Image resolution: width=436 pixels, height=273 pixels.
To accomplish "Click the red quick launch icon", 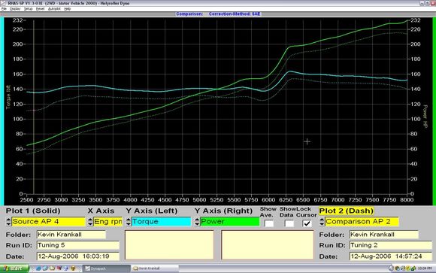I will click(59, 268).
